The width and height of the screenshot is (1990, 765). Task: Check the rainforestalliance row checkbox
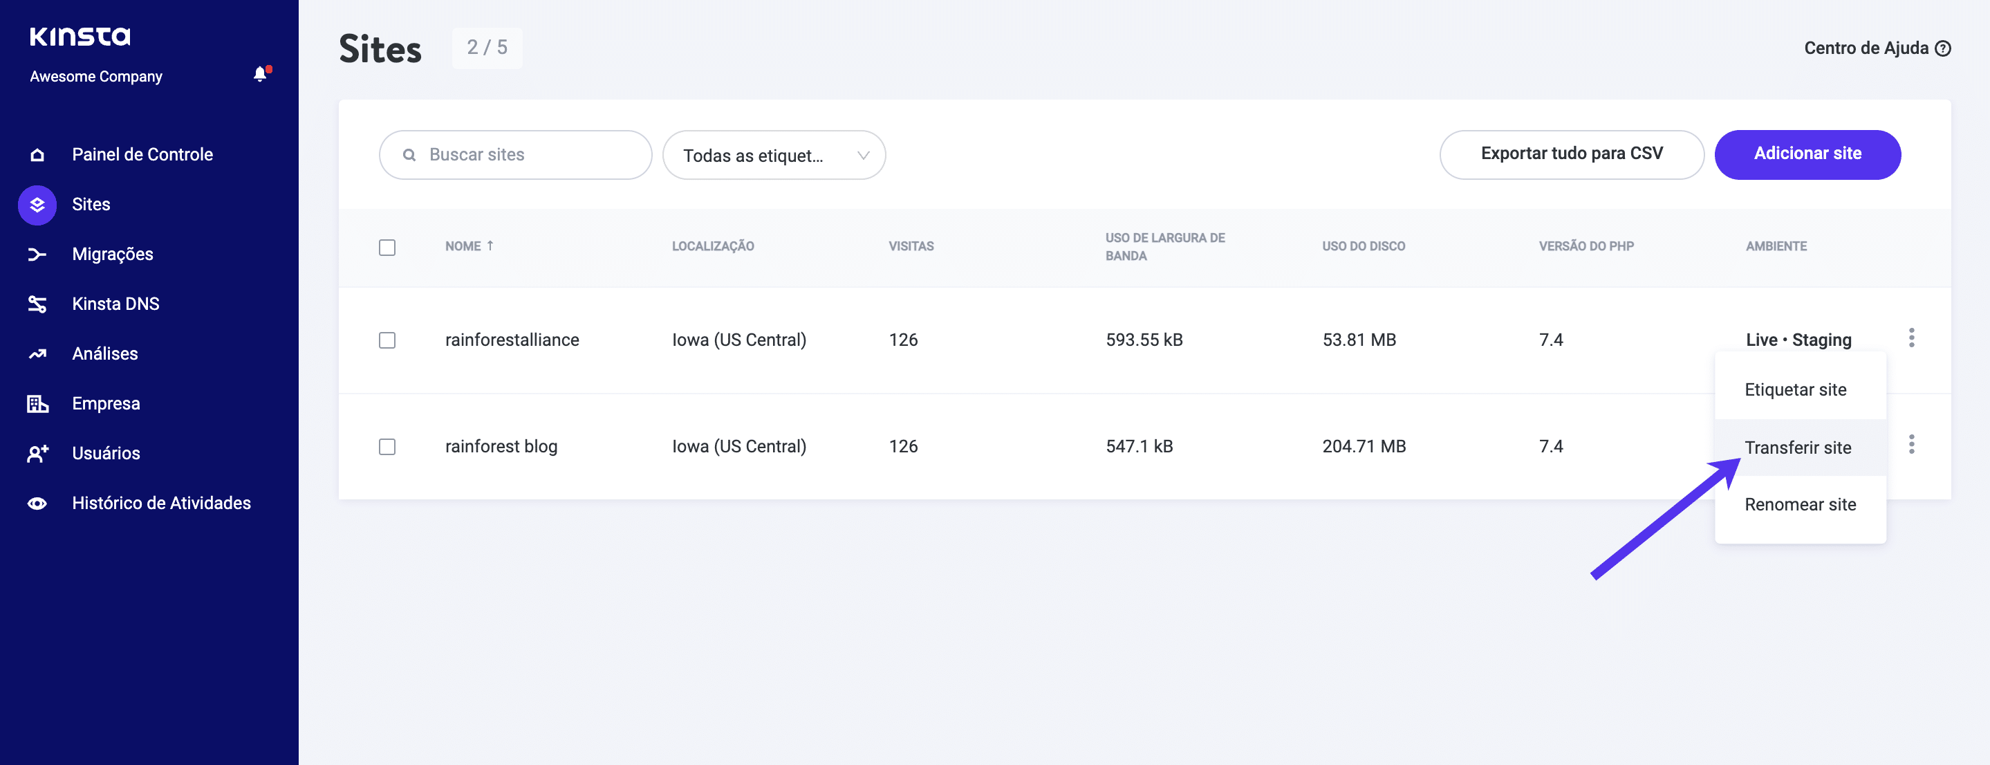pyautogui.click(x=387, y=340)
